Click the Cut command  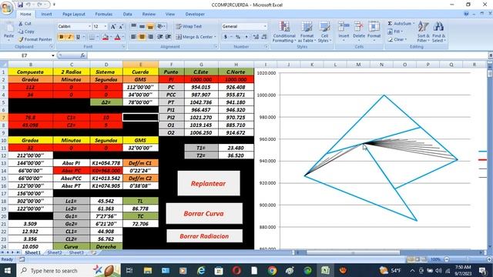click(x=25, y=24)
